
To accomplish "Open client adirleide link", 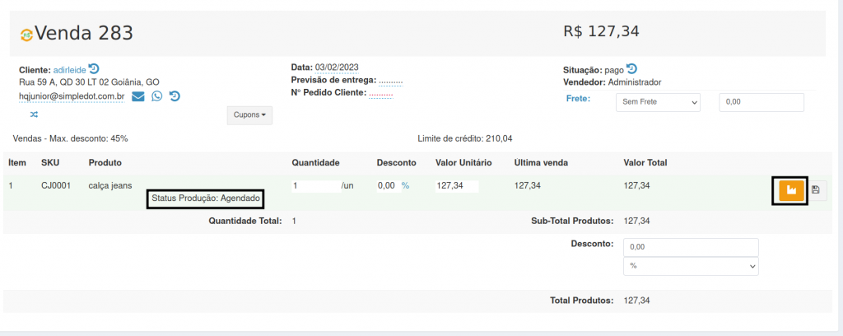I will pyautogui.click(x=69, y=70).
